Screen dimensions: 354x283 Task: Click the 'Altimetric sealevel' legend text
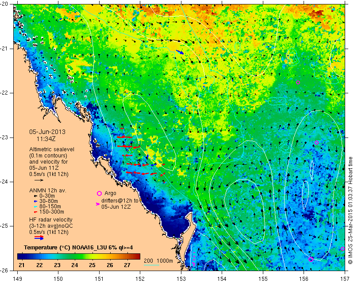point(52,149)
